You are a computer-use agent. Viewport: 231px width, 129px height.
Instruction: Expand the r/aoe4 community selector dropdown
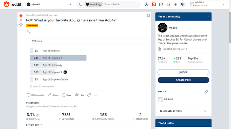70,4
